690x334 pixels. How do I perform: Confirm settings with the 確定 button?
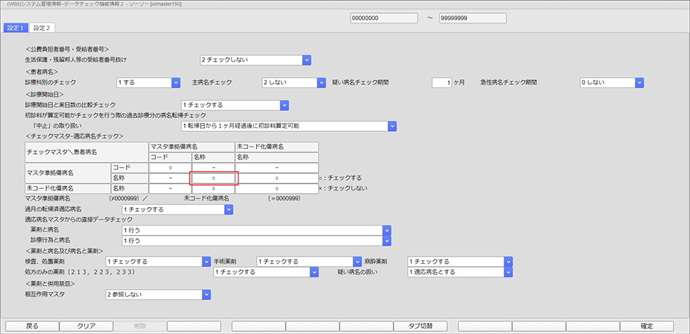point(647,326)
